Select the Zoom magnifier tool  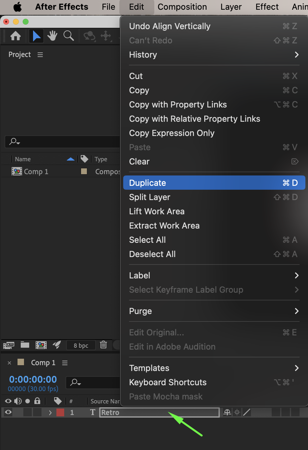pyautogui.click(x=68, y=36)
